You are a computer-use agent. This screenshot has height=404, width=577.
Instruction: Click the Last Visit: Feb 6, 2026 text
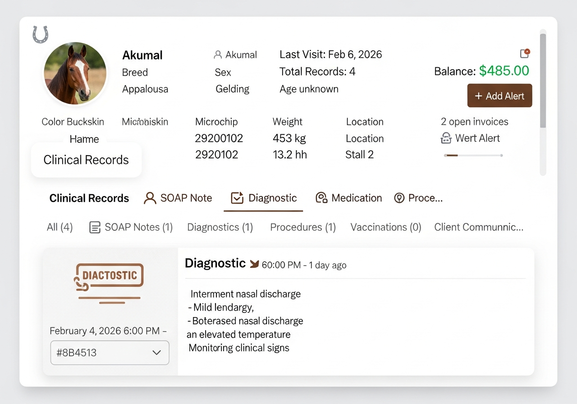point(331,55)
